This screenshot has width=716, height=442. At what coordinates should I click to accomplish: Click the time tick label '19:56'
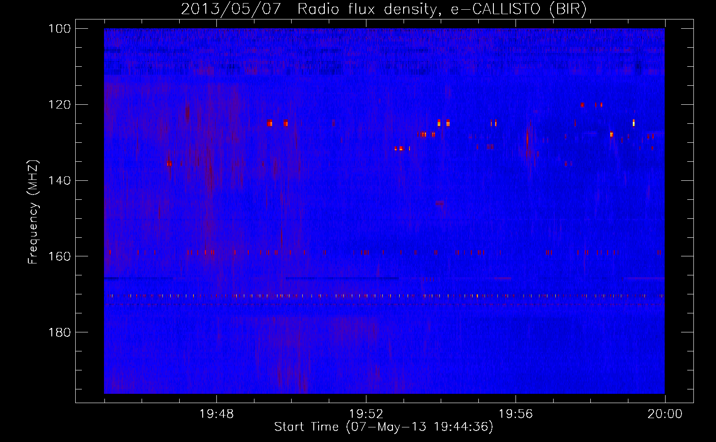[x=516, y=414]
